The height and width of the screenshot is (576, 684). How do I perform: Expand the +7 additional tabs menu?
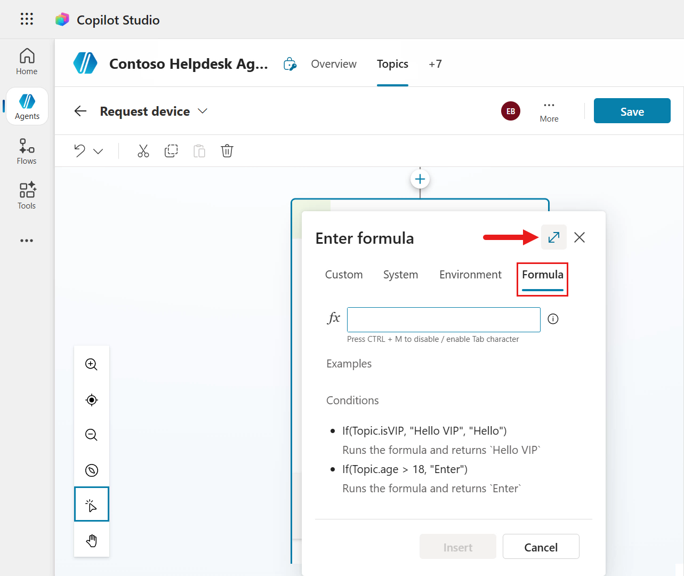[435, 64]
